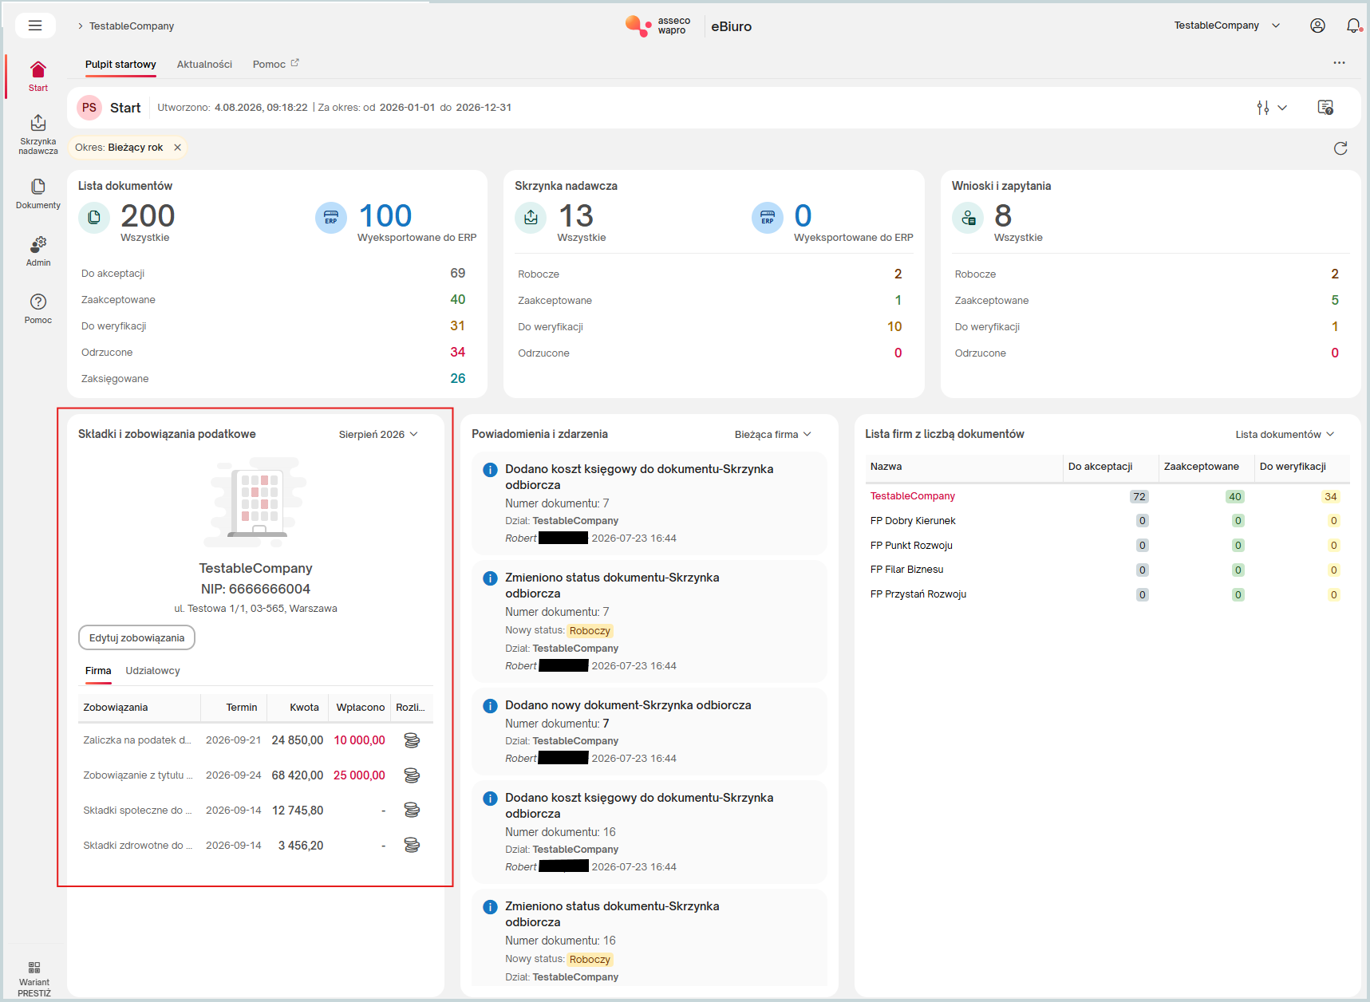
Task: Click Do weryfikacji count 10 in Skrzynka nadawcza
Action: pyautogui.click(x=894, y=327)
